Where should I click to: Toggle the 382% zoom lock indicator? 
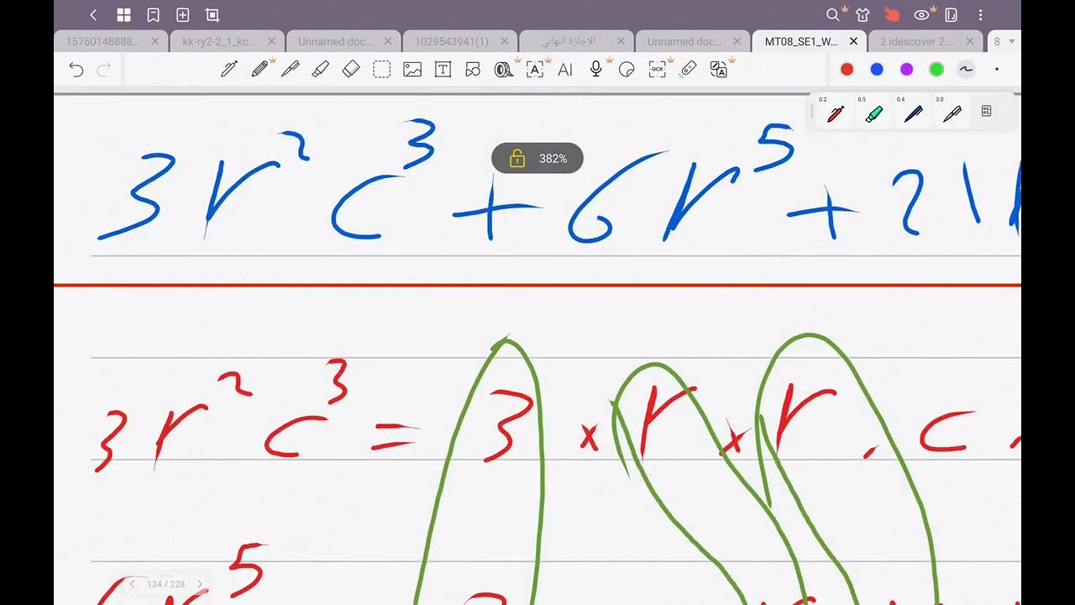pyautogui.click(x=537, y=159)
